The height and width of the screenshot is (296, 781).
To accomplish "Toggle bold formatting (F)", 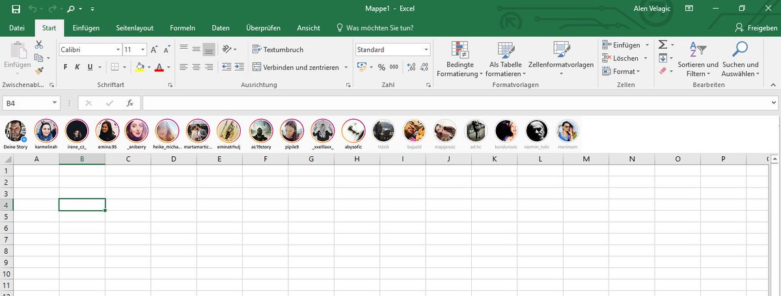I will [66, 67].
